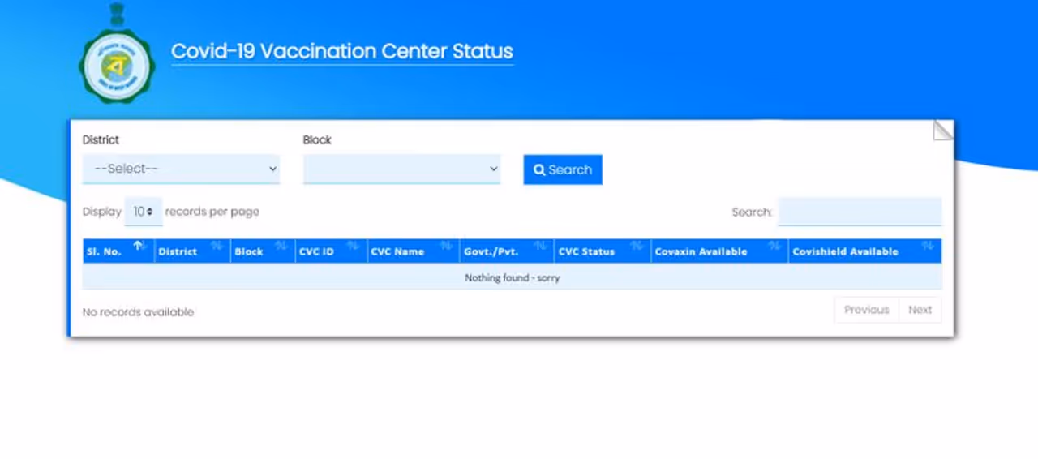
Task: Click the table Search input field
Action: [860, 212]
